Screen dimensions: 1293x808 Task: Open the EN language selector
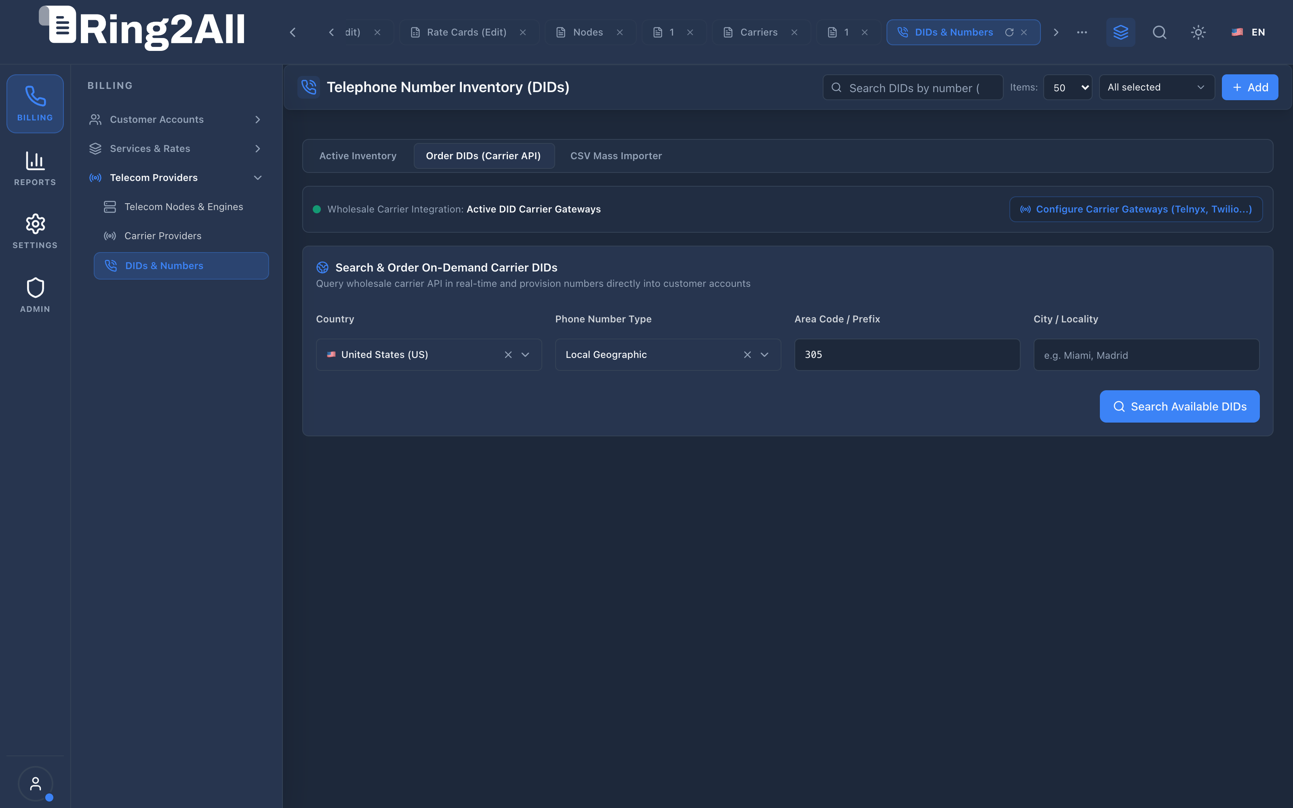(x=1248, y=33)
